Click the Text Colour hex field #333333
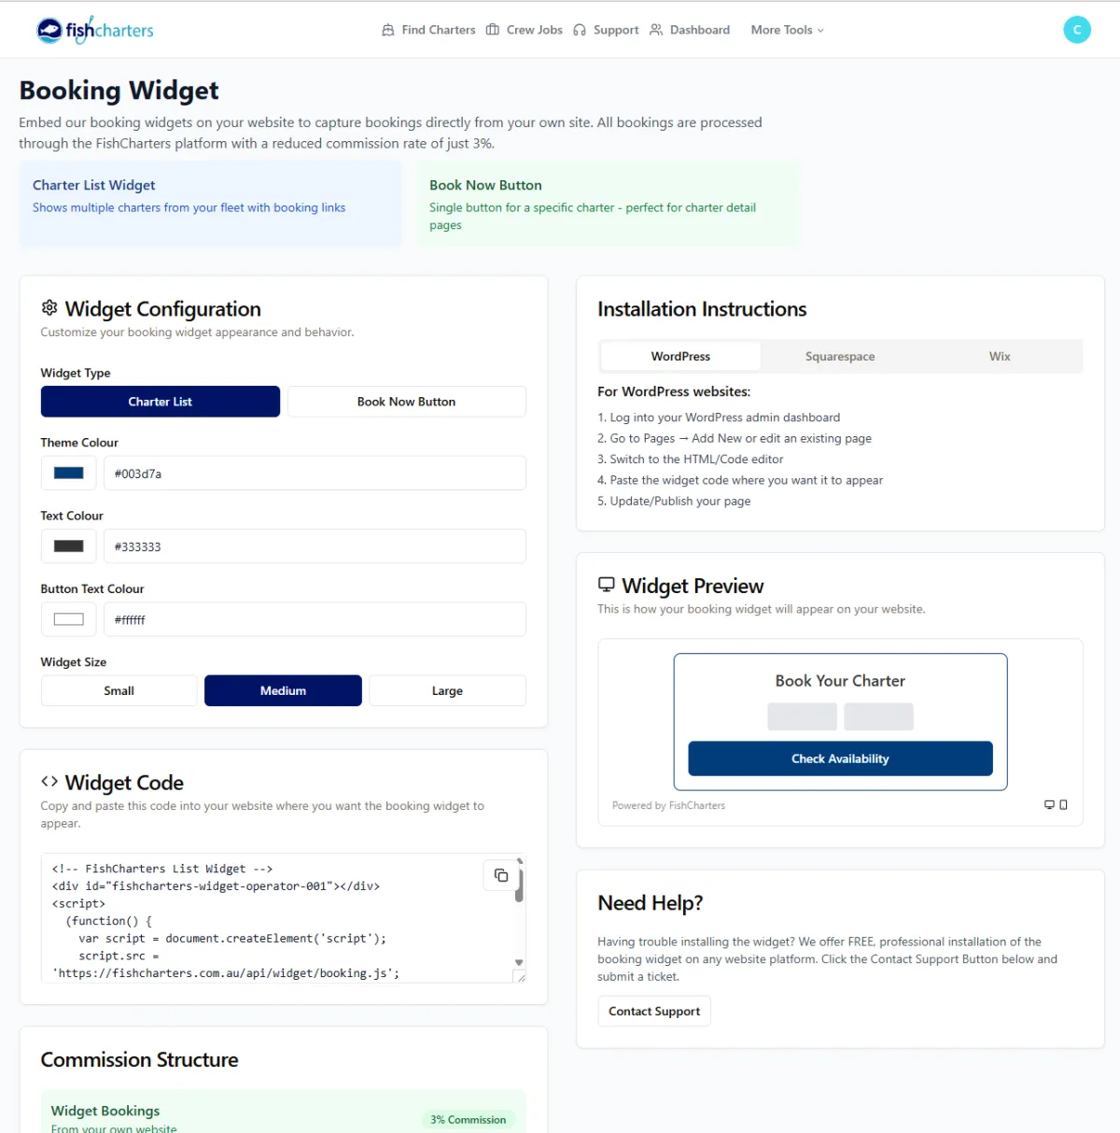This screenshot has height=1133, width=1120. pos(315,546)
